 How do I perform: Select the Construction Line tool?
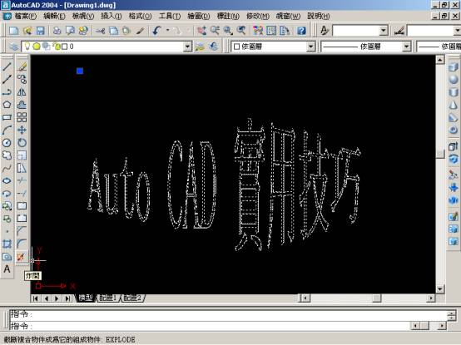click(x=7, y=79)
